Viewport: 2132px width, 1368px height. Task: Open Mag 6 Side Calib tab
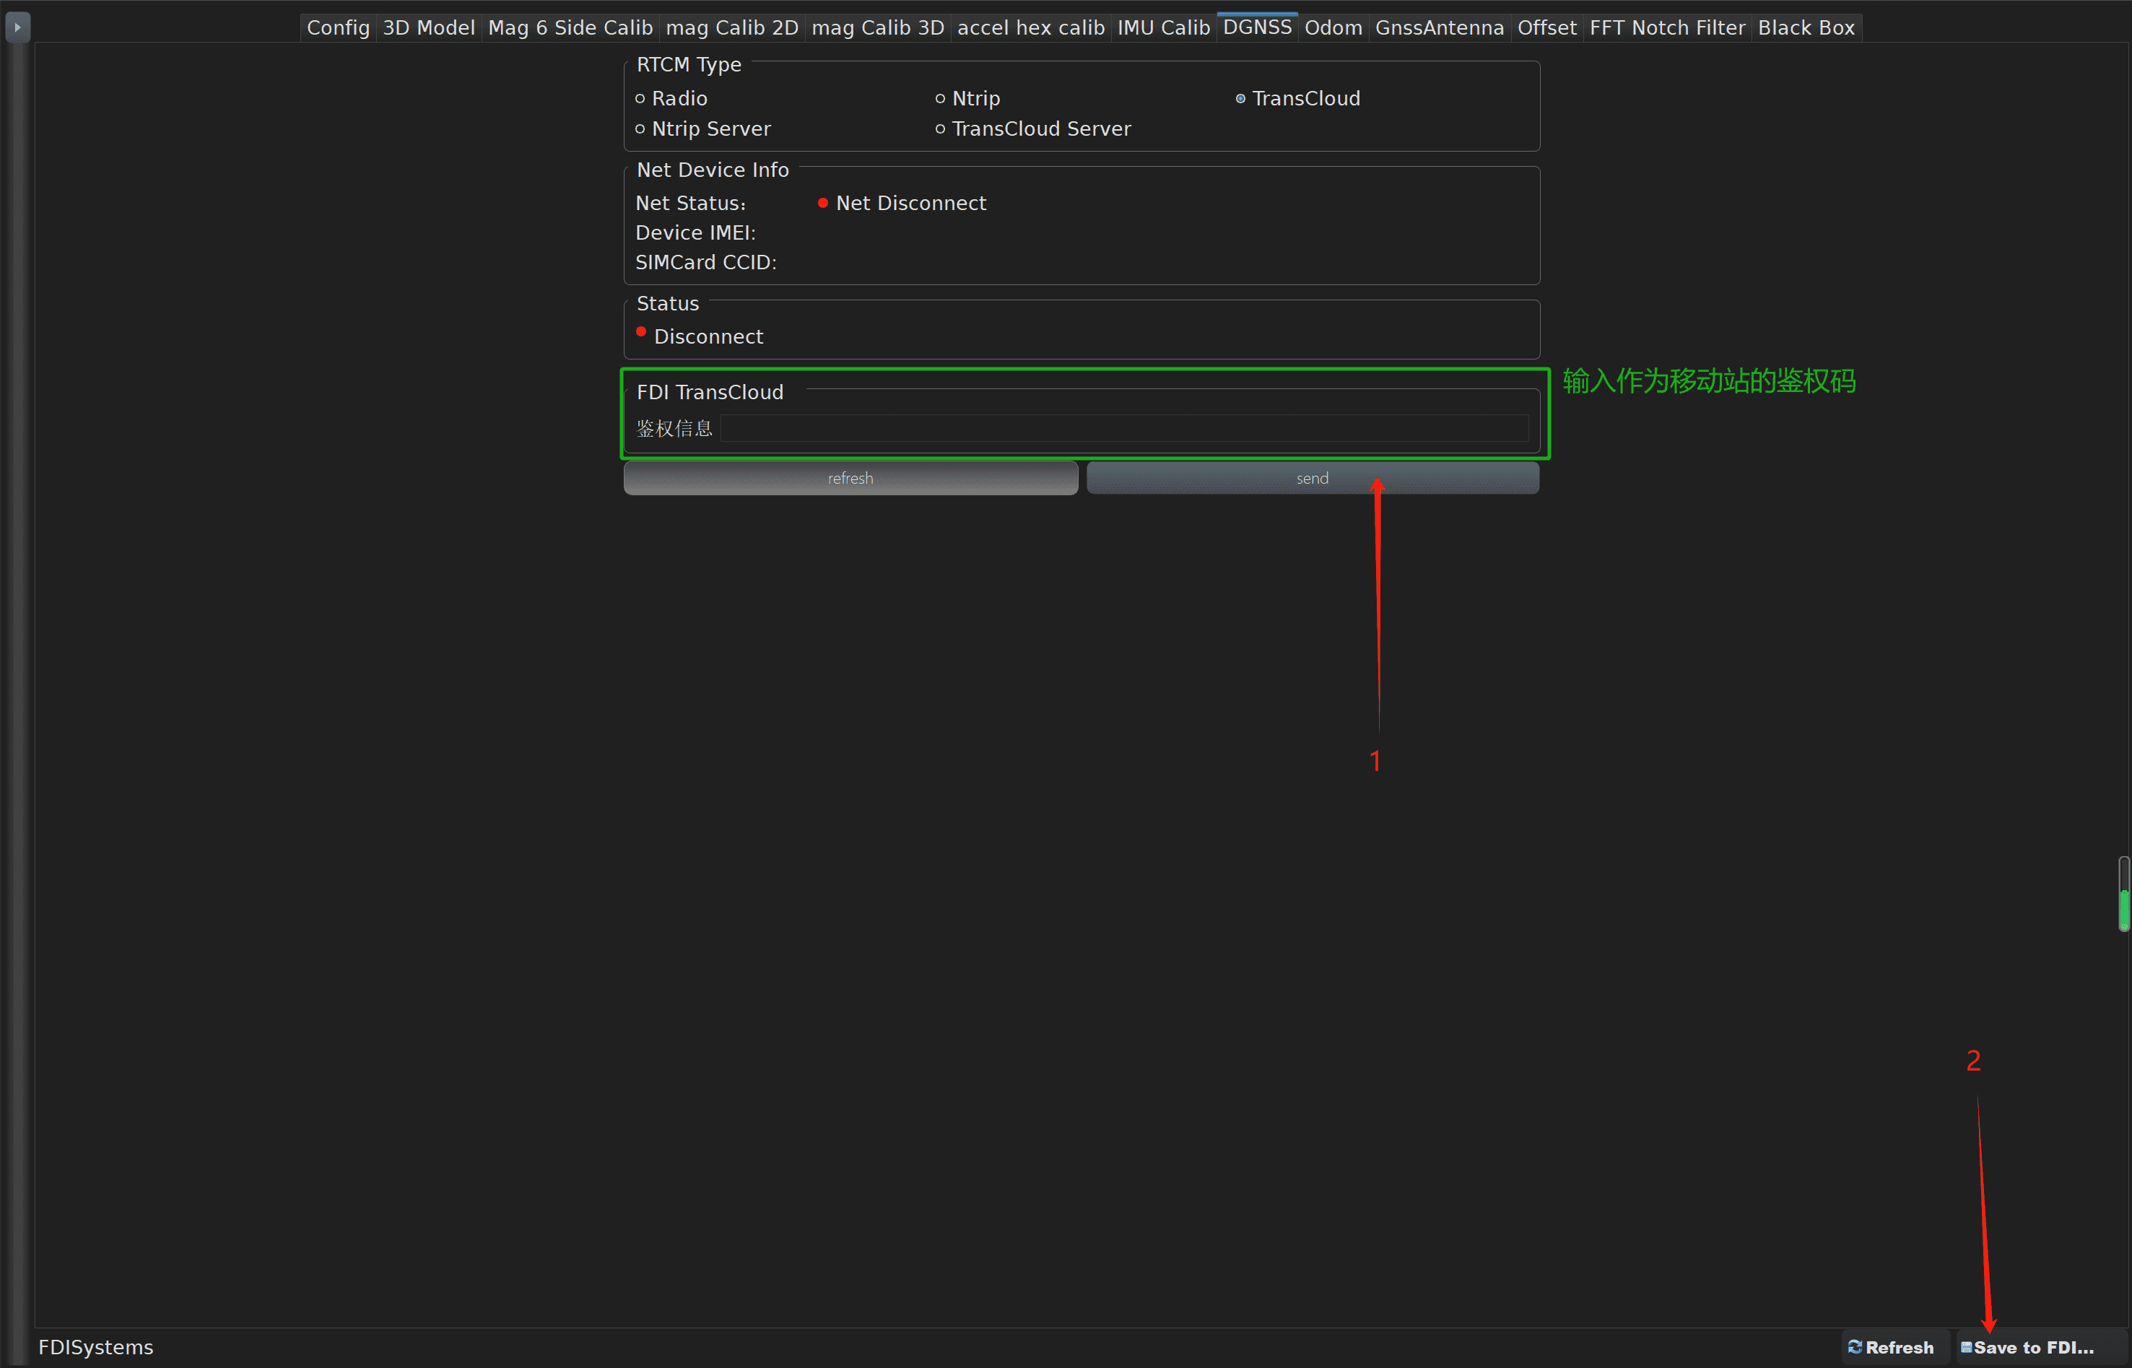tap(570, 27)
